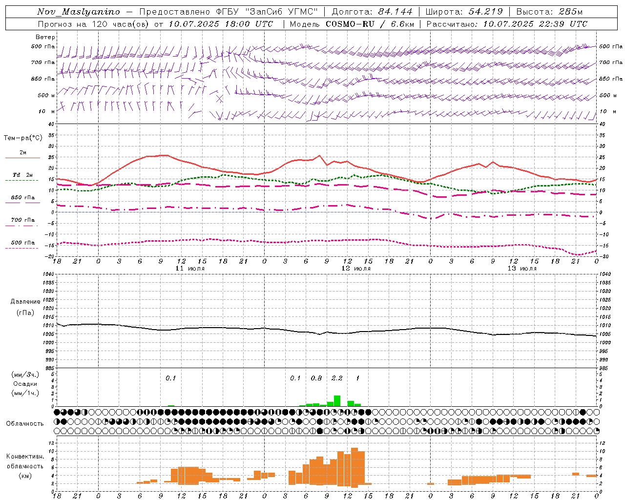The width and height of the screenshot is (625, 500).
Task: Click the Ветер wind panel label
Action: [45, 37]
